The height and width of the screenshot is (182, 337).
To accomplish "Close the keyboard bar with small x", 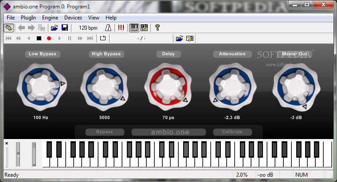I will tap(7, 143).
